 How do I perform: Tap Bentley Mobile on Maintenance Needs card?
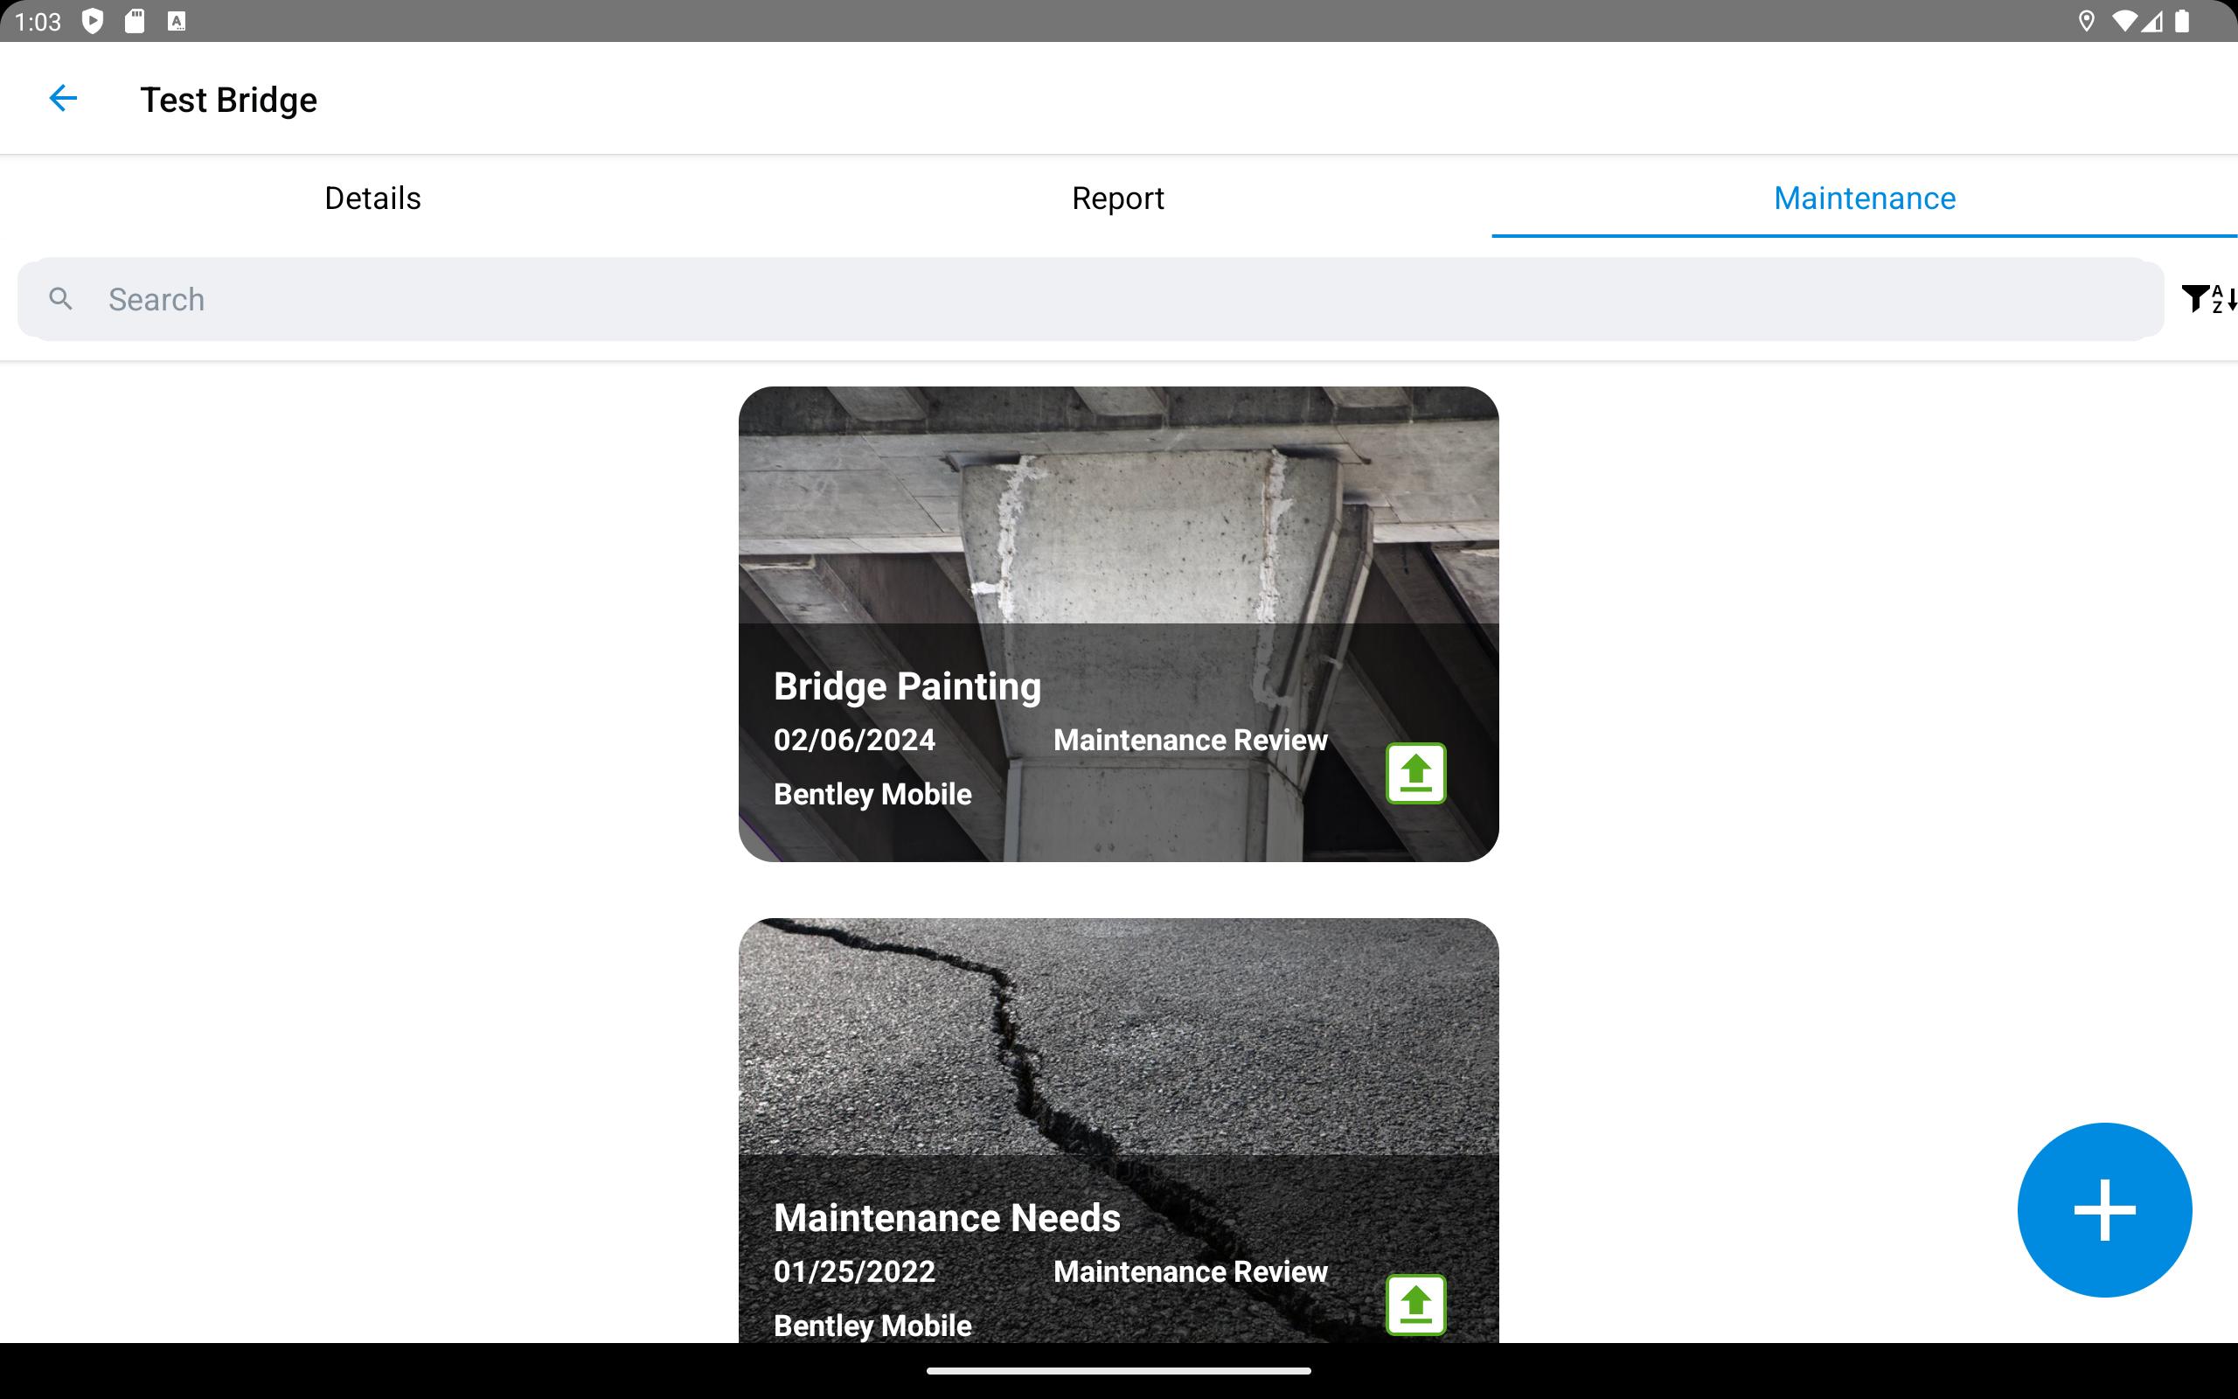[x=872, y=1325]
